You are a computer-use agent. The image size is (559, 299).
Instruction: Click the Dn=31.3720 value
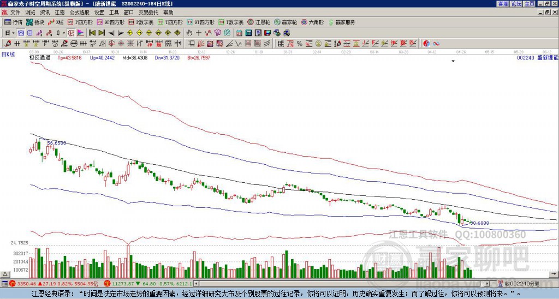pyautogui.click(x=167, y=57)
